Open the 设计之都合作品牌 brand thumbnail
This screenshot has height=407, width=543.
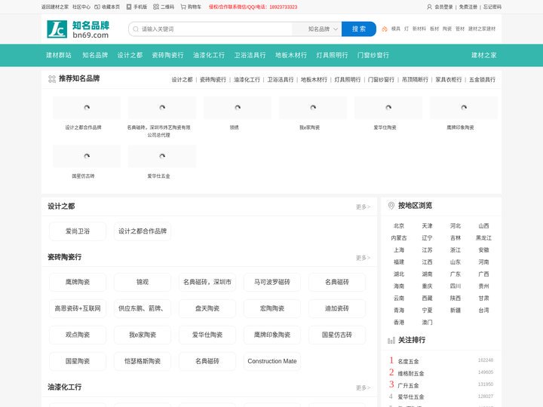tap(87, 108)
